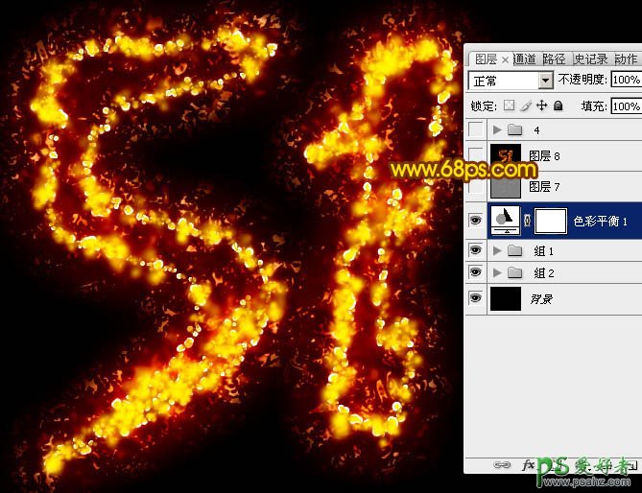Hide the 背景 layer via eye icon
This screenshot has height=493, width=642.
pyautogui.click(x=475, y=299)
